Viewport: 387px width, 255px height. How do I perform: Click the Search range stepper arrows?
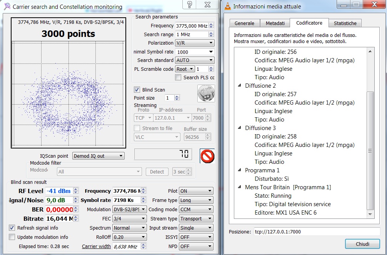click(x=211, y=34)
